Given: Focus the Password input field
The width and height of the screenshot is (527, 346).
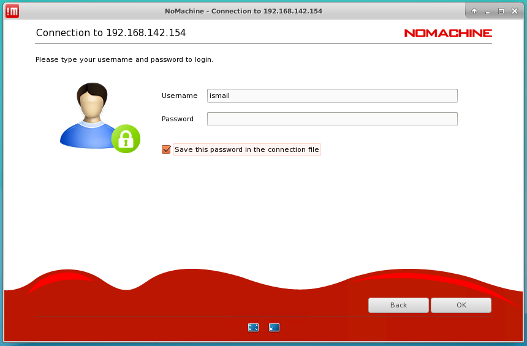Looking at the screenshot, I should pyautogui.click(x=332, y=119).
